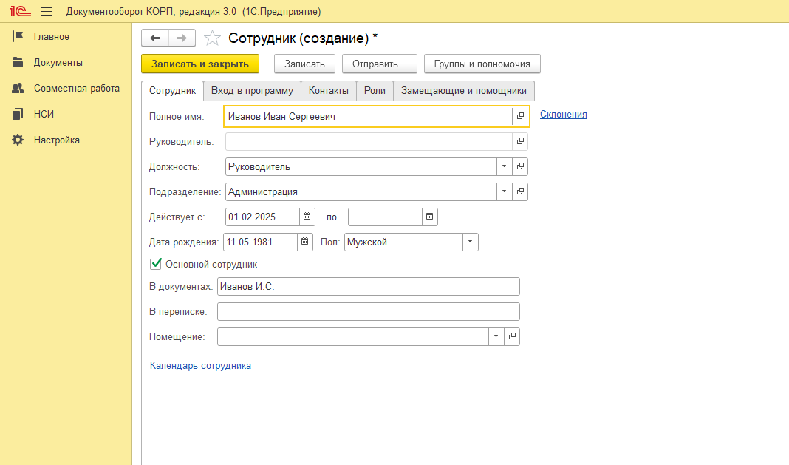The height and width of the screenshot is (465, 789).
Task: Focus the Действует с date field
Action: click(x=262, y=217)
